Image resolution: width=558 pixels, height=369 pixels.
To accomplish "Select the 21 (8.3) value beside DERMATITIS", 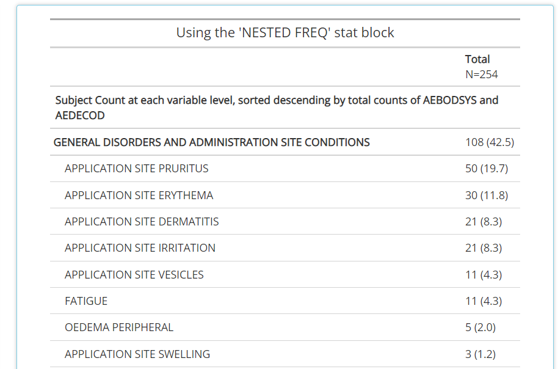I will point(484,222).
